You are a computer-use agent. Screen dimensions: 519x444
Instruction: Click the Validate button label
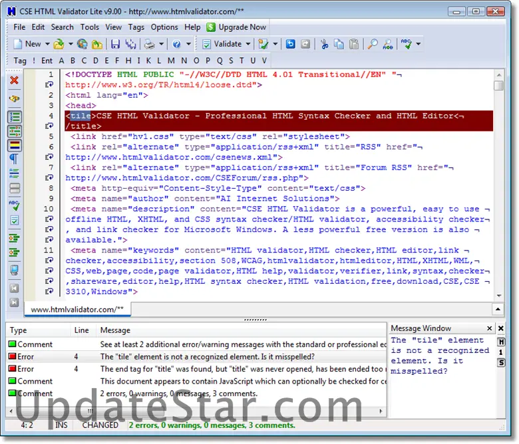228,44
